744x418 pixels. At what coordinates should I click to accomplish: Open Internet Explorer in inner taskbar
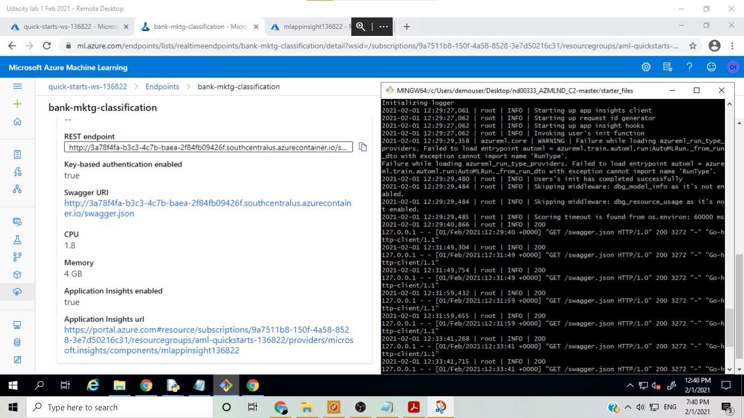(93, 385)
